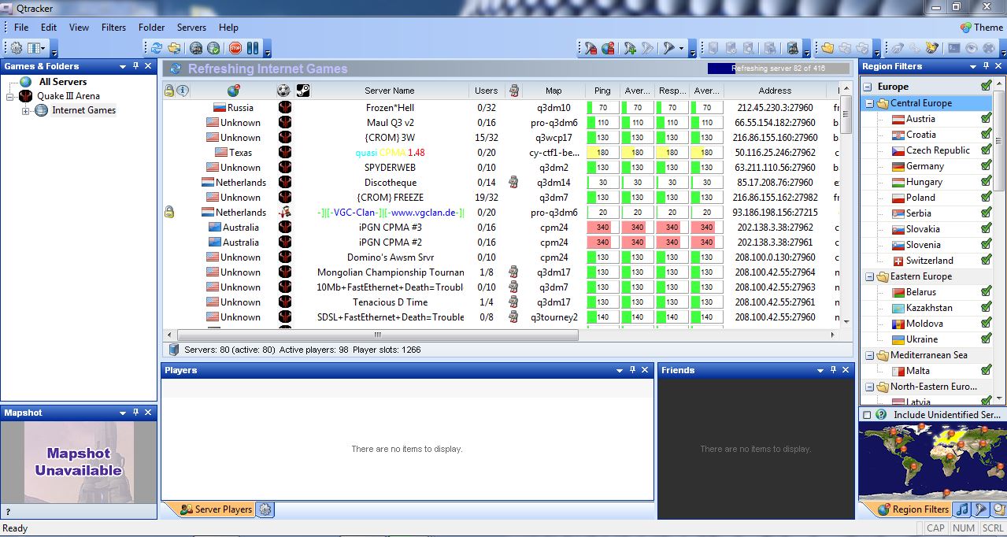Toggle the Austria region checkbox
Image resolution: width=1007 pixels, height=537 pixels.
[986, 119]
